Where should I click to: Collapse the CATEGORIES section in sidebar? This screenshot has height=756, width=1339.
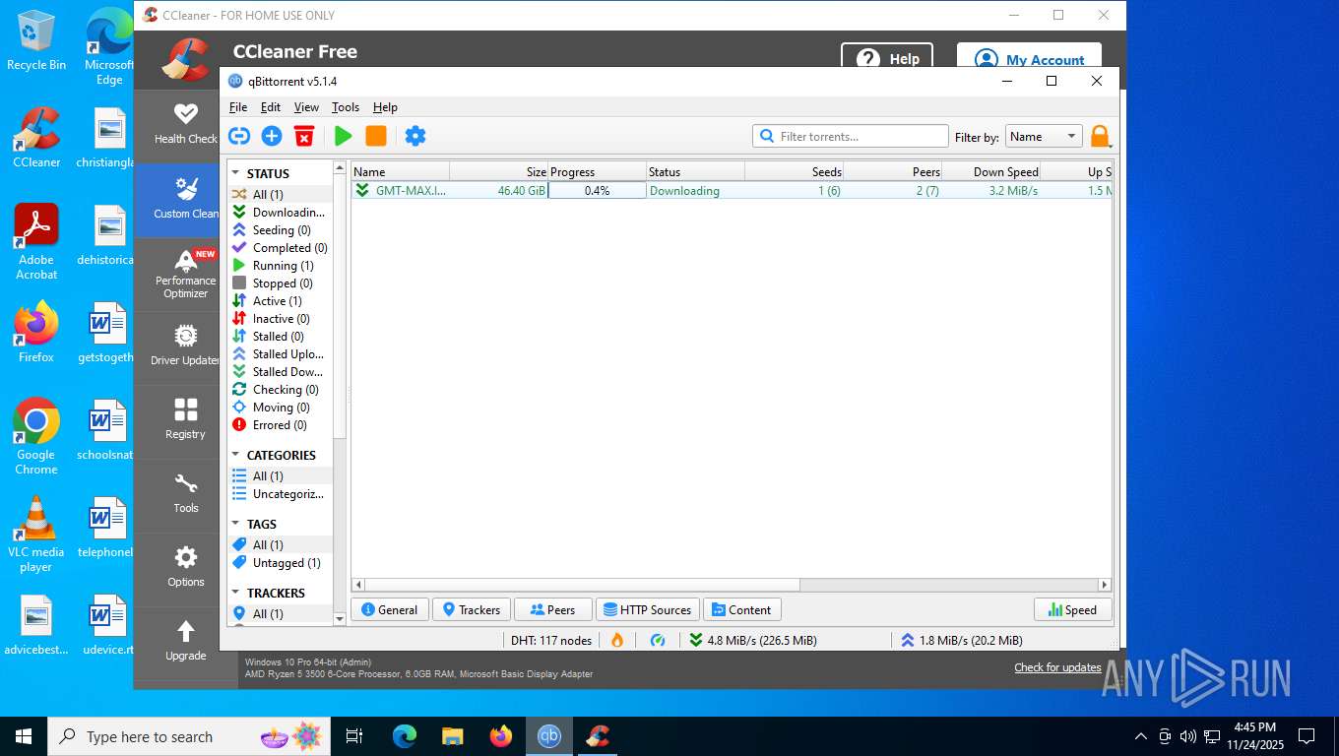[236, 455]
